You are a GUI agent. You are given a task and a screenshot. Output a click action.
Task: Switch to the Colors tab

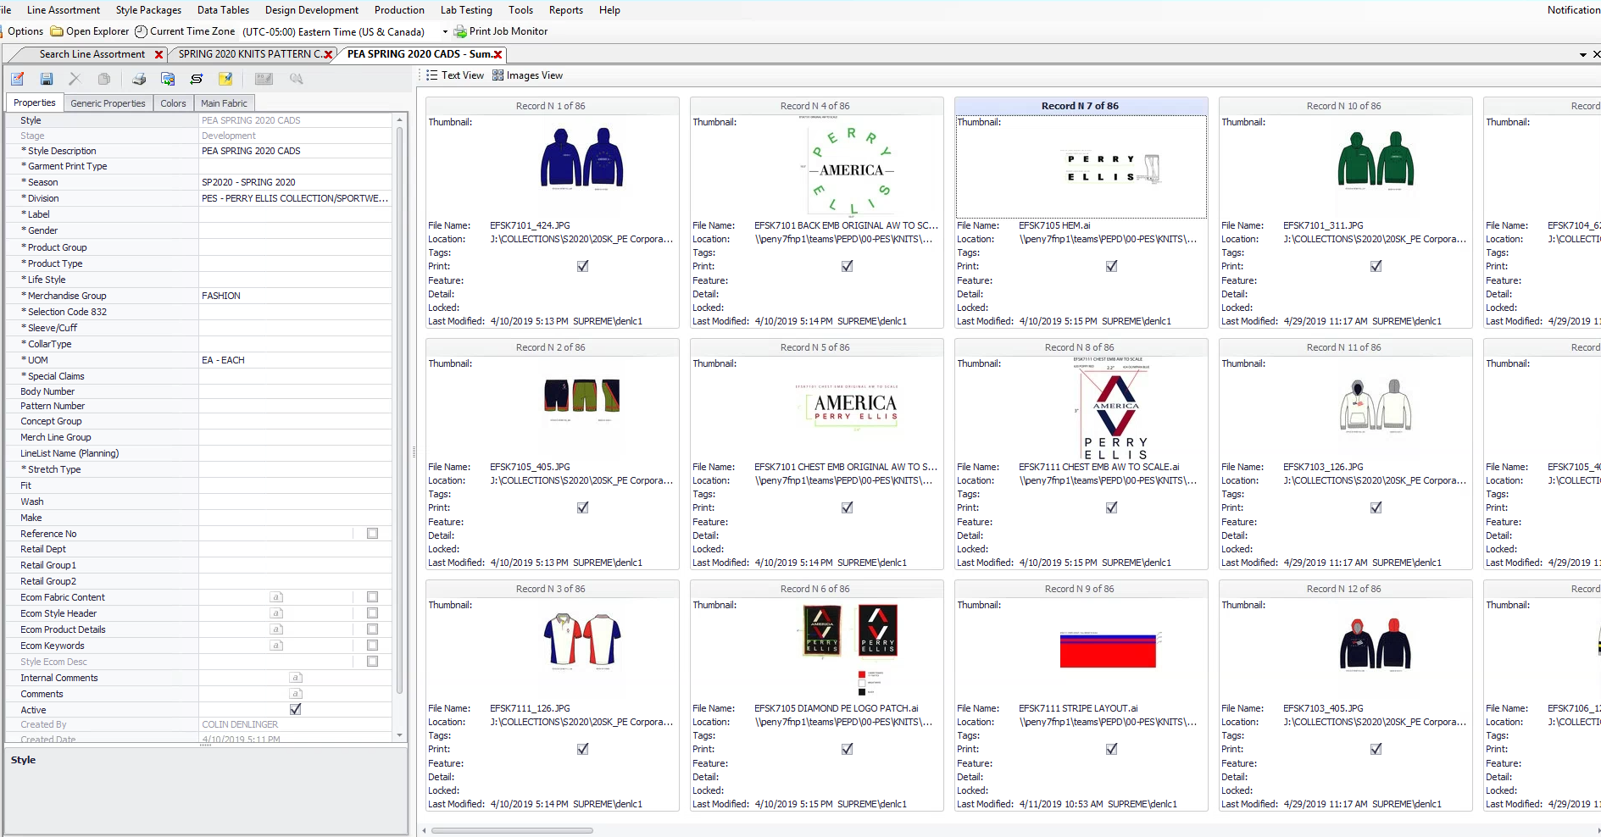click(173, 103)
